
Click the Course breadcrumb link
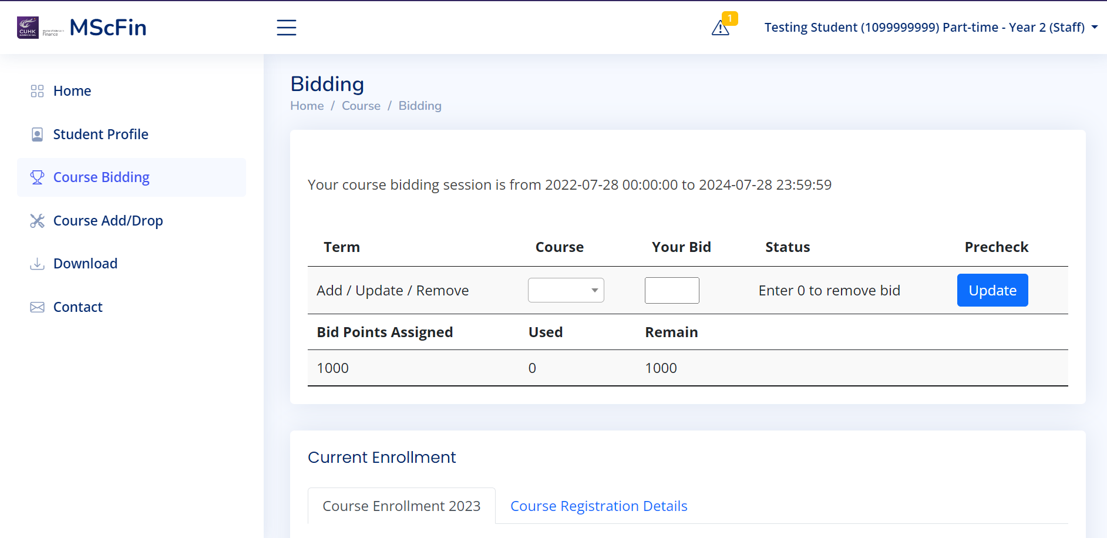tap(361, 106)
